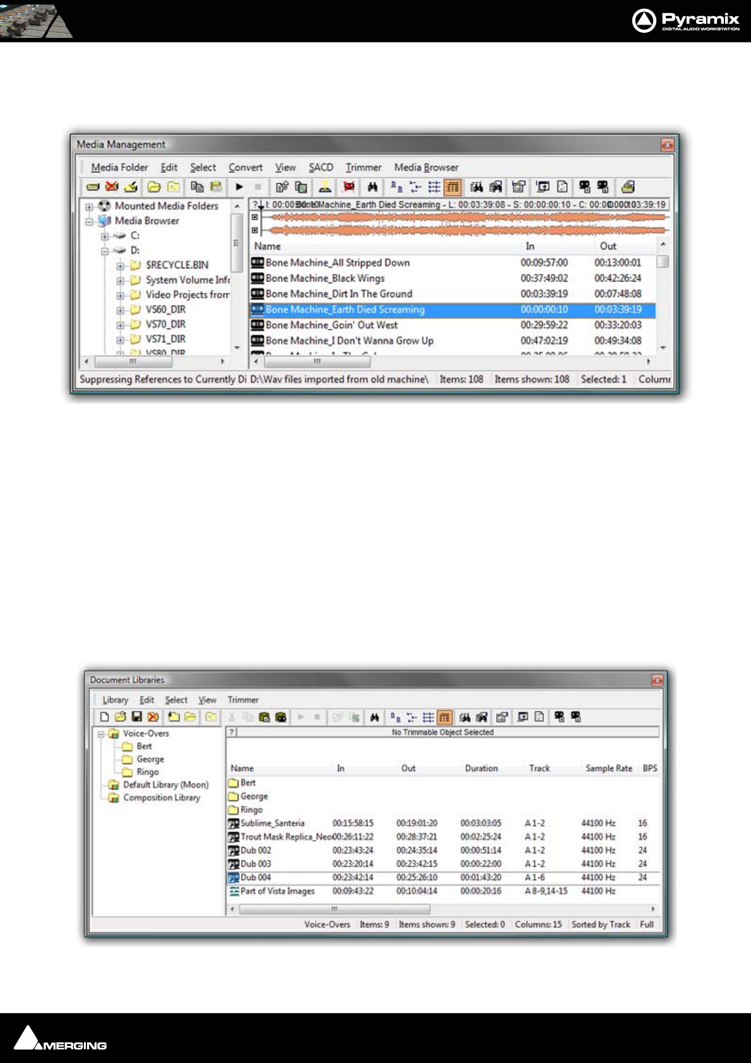This screenshot has height=1063, width=751.
Task: Open the View menu in Media Management
Action: 285,167
